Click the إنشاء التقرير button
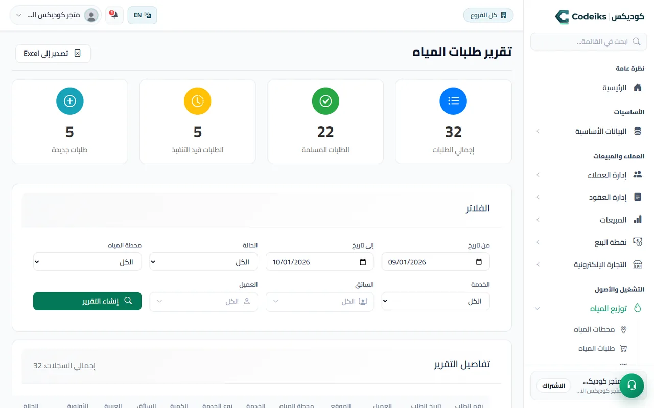Screen dimensions: 654x408 click(x=87, y=301)
